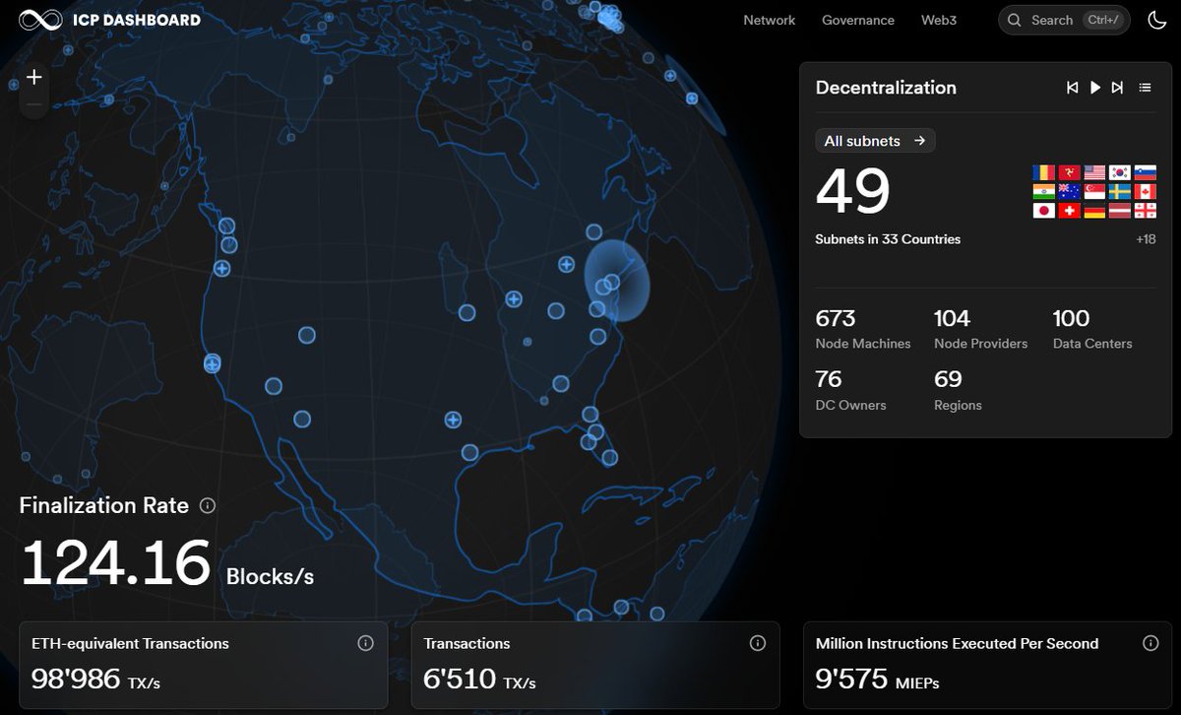Click the United States flag
The width and height of the screenshot is (1181, 715).
1094,172
